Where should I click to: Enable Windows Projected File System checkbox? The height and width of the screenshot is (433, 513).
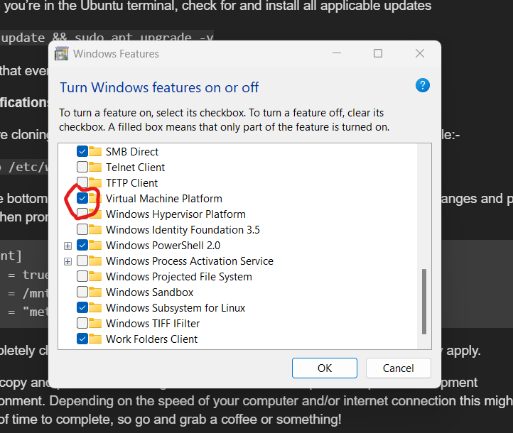82,276
